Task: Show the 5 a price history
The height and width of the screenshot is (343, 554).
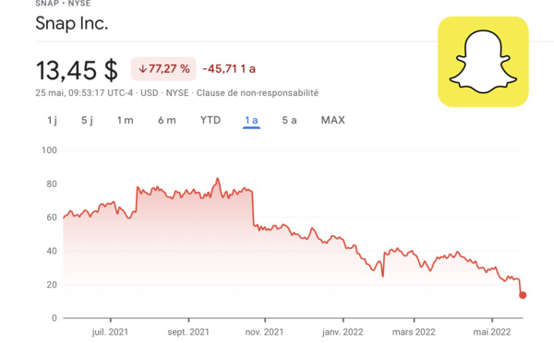Action: coord(289,121)
